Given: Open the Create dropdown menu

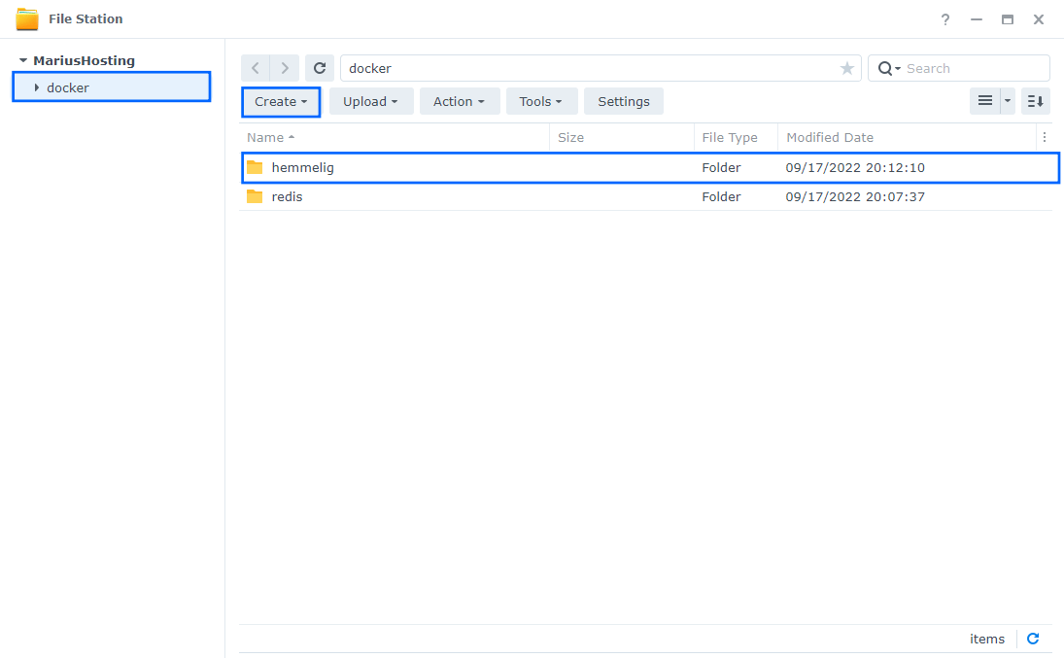Looking at the screenshot, I should click(x=281, y=101).
